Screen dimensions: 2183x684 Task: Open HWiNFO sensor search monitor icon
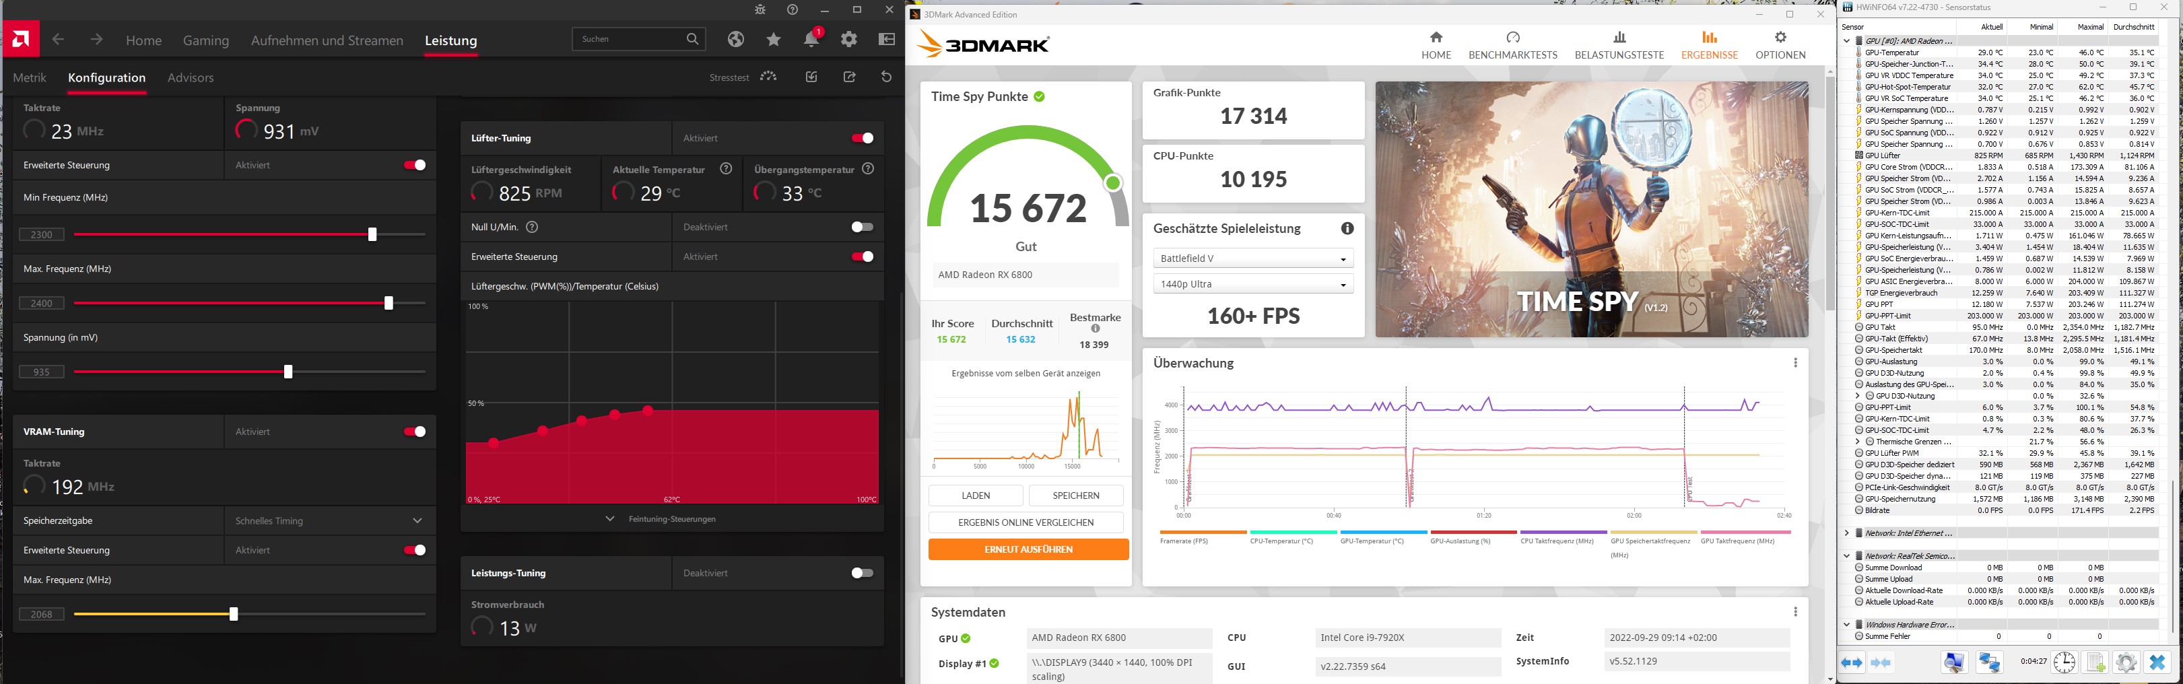pos(1954,662)
